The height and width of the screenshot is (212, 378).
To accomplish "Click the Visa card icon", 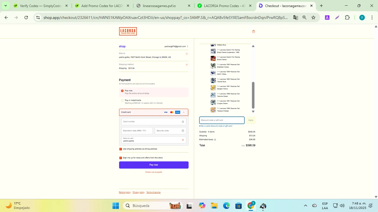I will (x=166, y=112).
